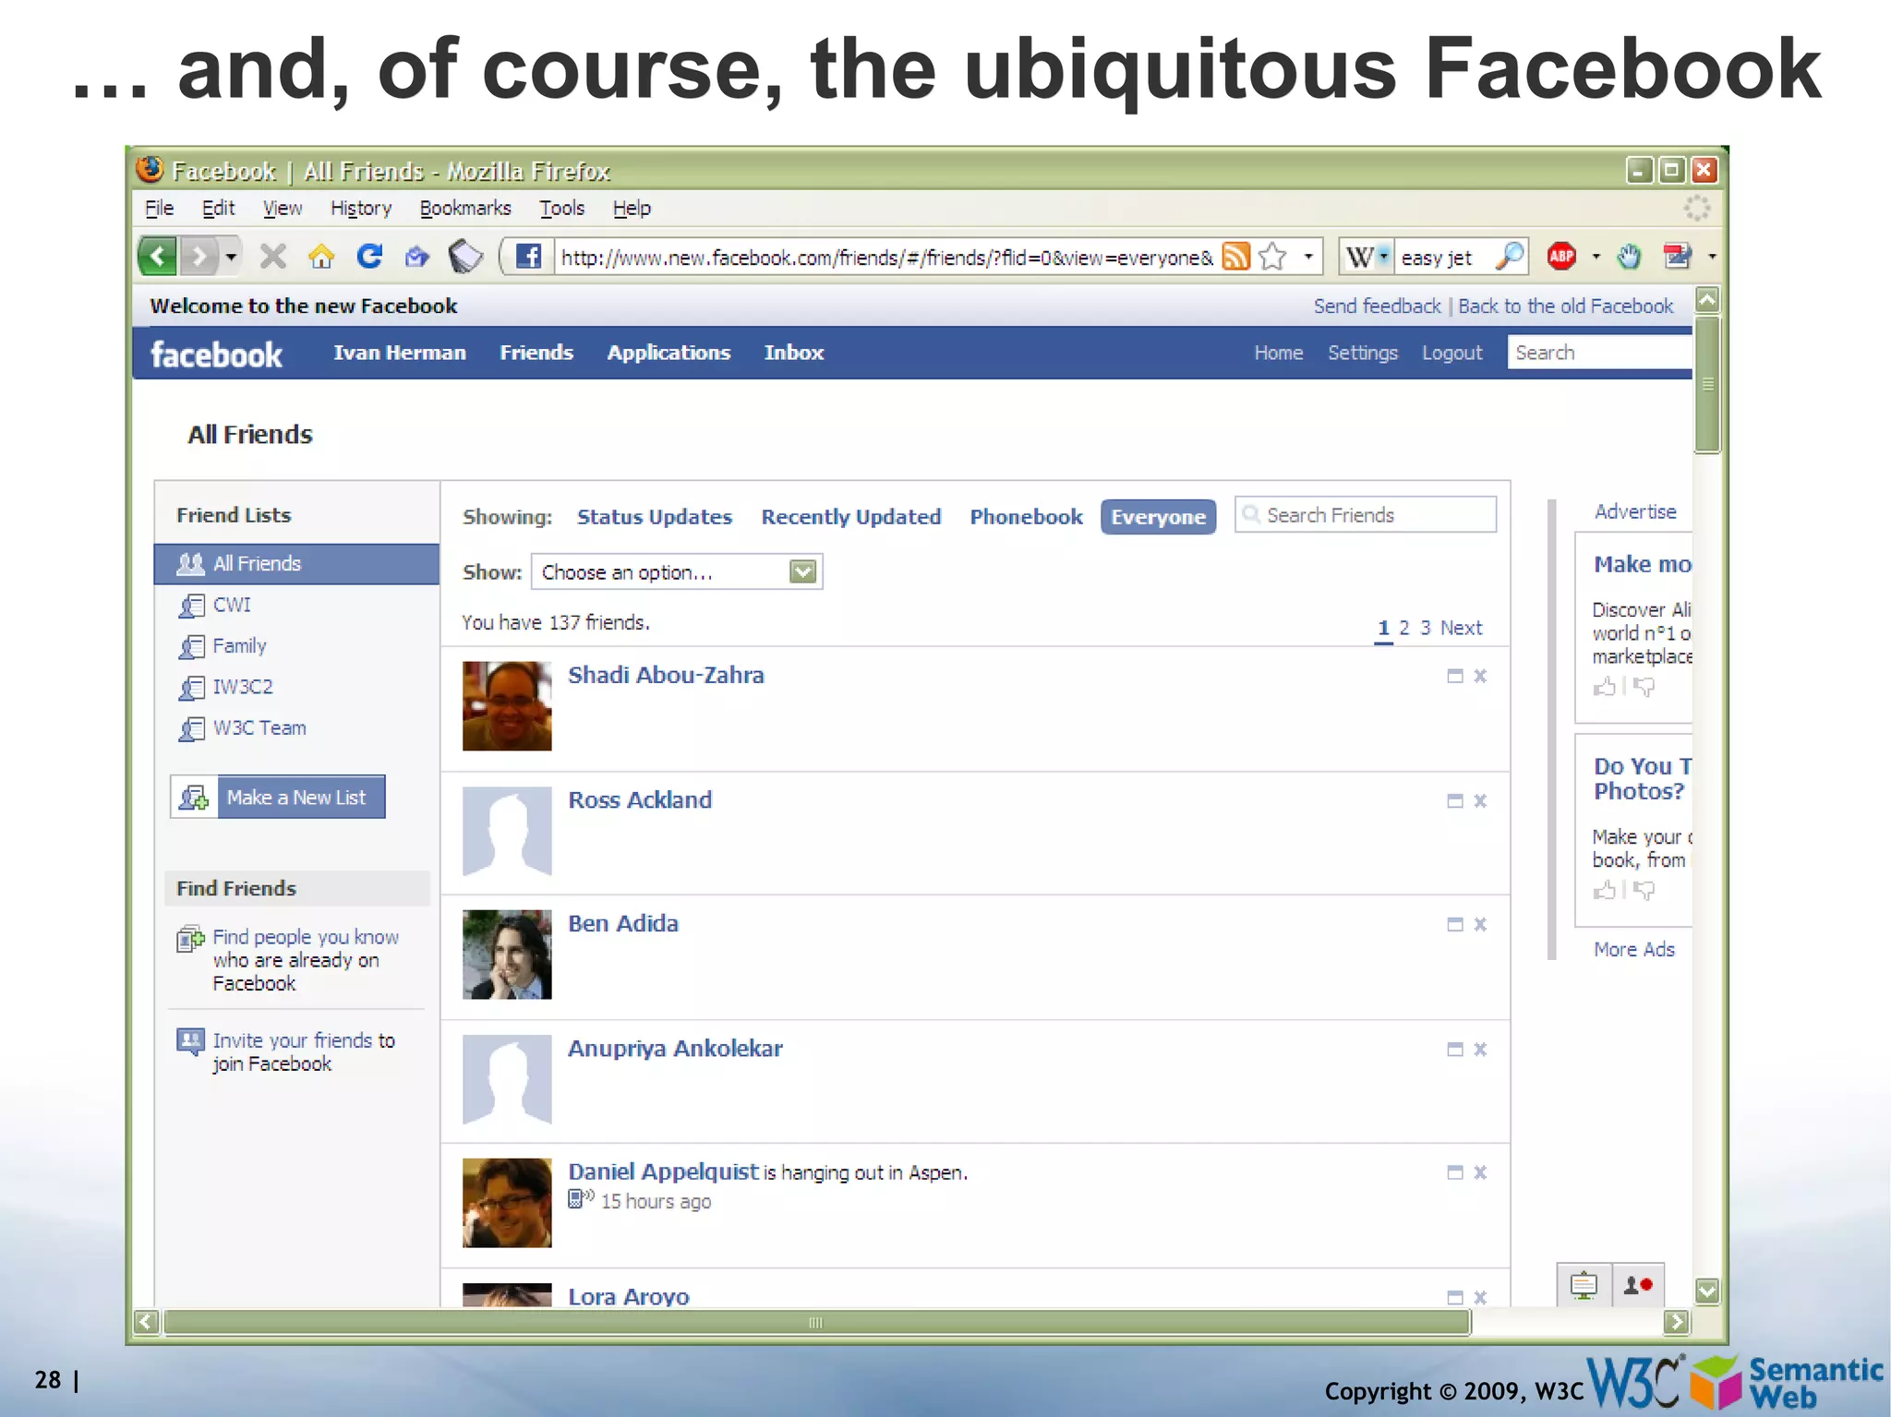This screenshot has width=1891, height=1417.
Task: Expand the address bar URL history dropdown
Action: point(1308,256)
